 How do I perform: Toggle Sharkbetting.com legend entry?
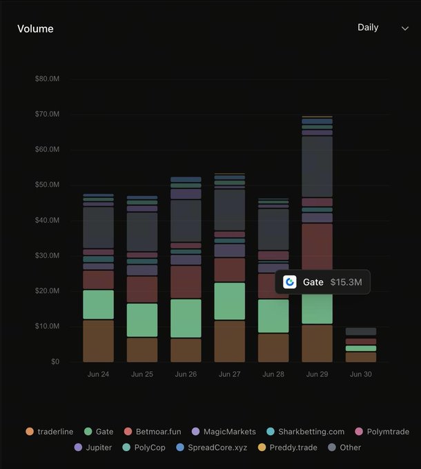point(306,432)
